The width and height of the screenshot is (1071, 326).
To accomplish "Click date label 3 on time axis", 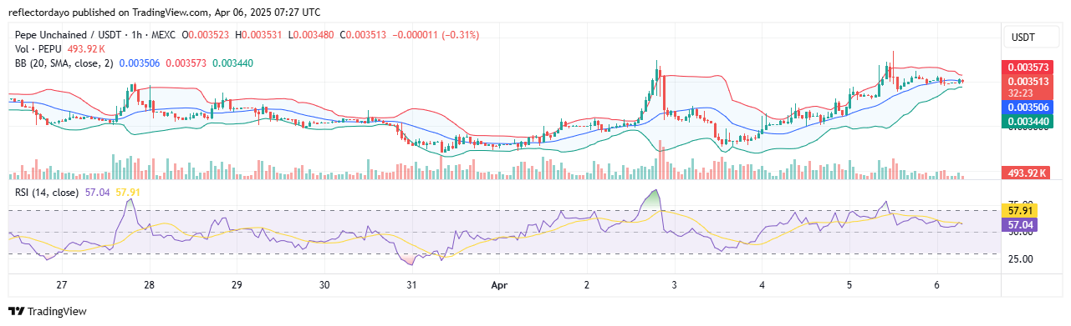I will [x=675, y=284].
